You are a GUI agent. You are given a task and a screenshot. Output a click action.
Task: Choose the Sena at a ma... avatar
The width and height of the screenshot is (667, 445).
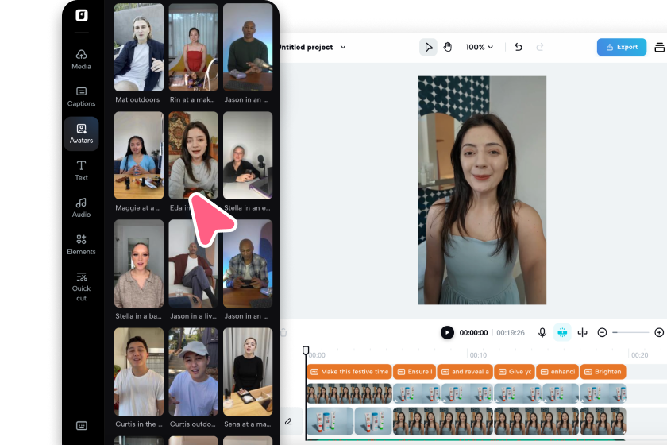[248, 372]
